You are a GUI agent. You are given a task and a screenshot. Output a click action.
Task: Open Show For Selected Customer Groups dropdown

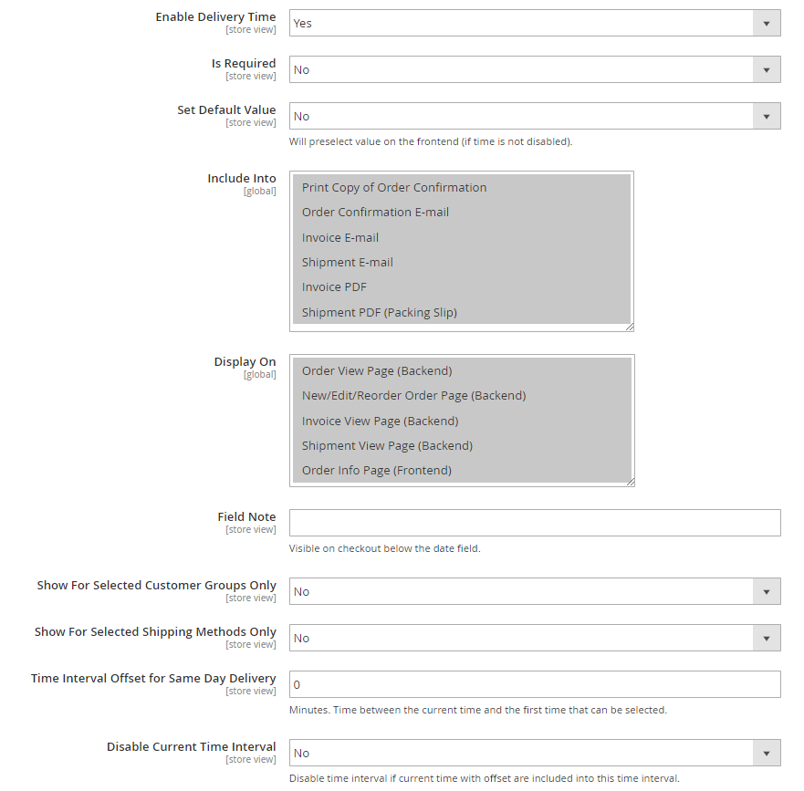tap(535, 591)
